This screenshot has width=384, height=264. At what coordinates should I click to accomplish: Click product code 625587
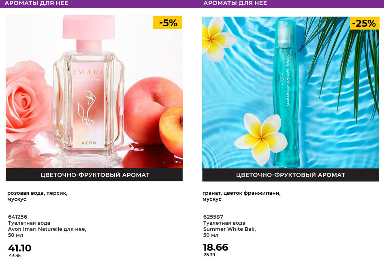click(213, 217)
